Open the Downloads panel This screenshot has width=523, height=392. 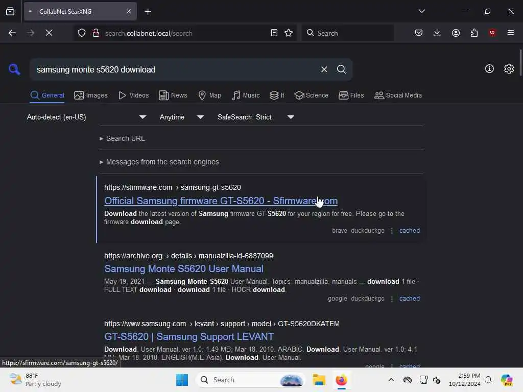437,33
